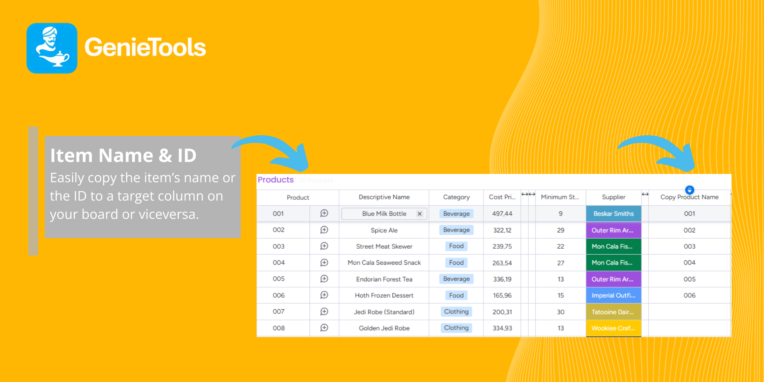Click resize handle left of Copy Product Name
Image resolution: width=764 pixels, height=382 pixels.
tap(645, 194)
